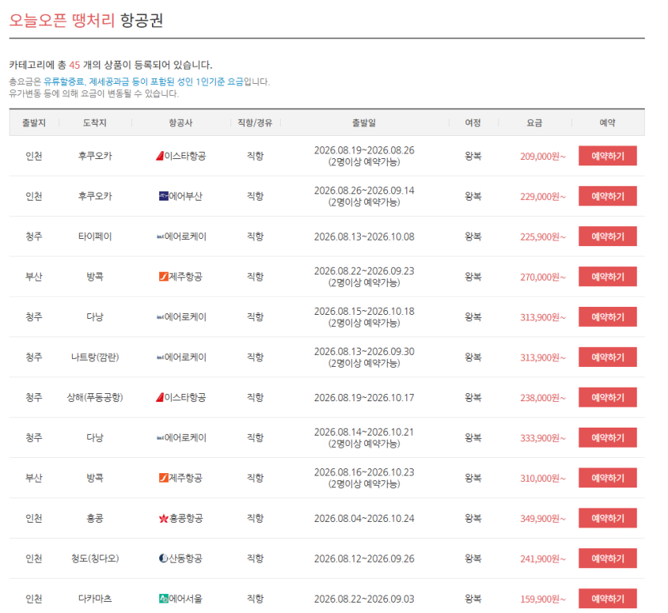Click 예약하기 for the 나트랑(깜란) flight
668x613 pixels.
coord(607,357)
